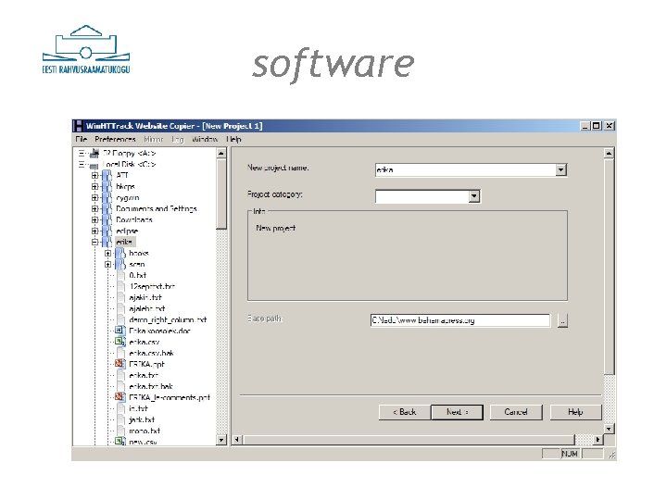Open the Preferences menu
The width and height of the screenshot is (667, 500).
point(115,140)
